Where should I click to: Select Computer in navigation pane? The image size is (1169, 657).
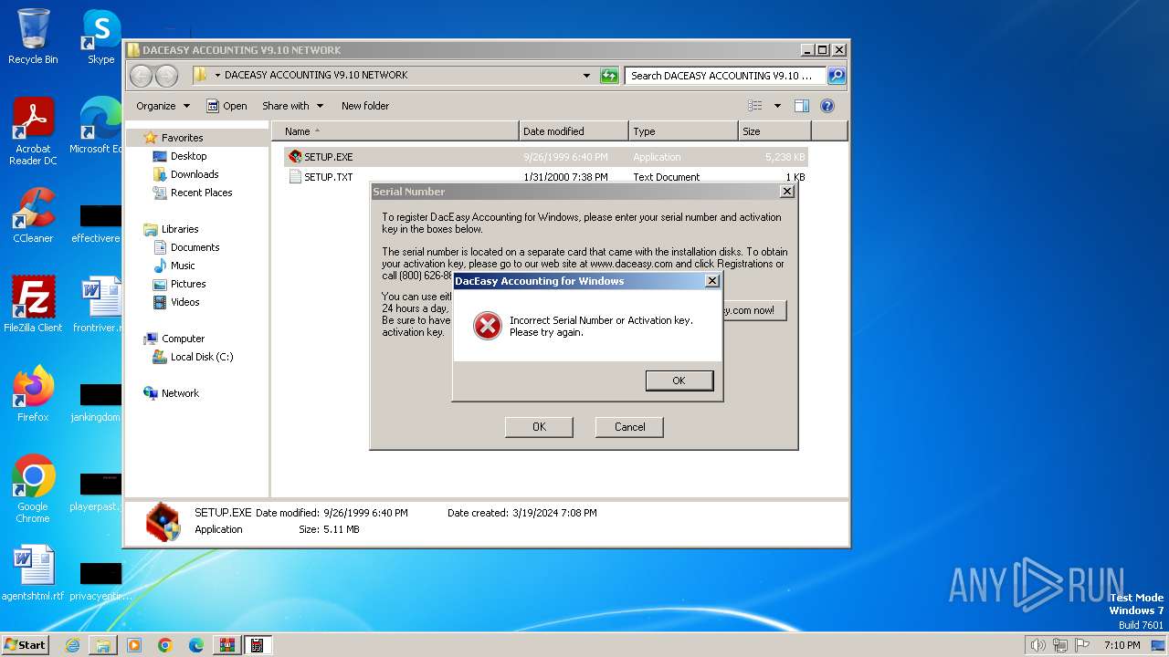(x=183, y=339)
